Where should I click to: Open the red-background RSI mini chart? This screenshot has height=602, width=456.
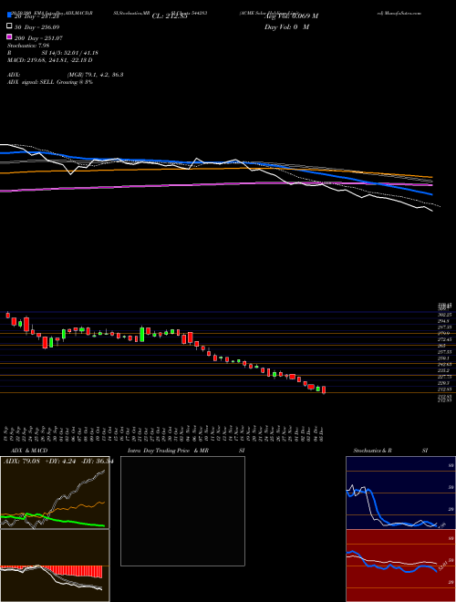point(400,566)
